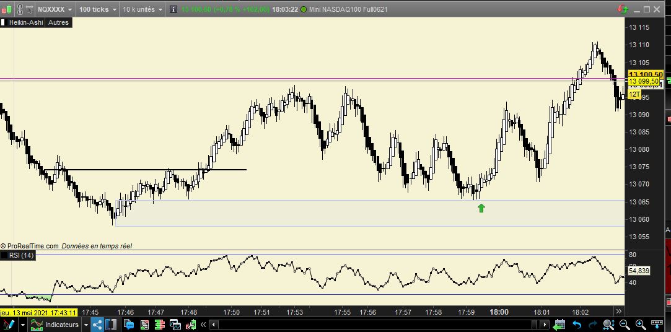
Task: Click the double chevron jump-to-latest button
Action: [x=618, y=312]
